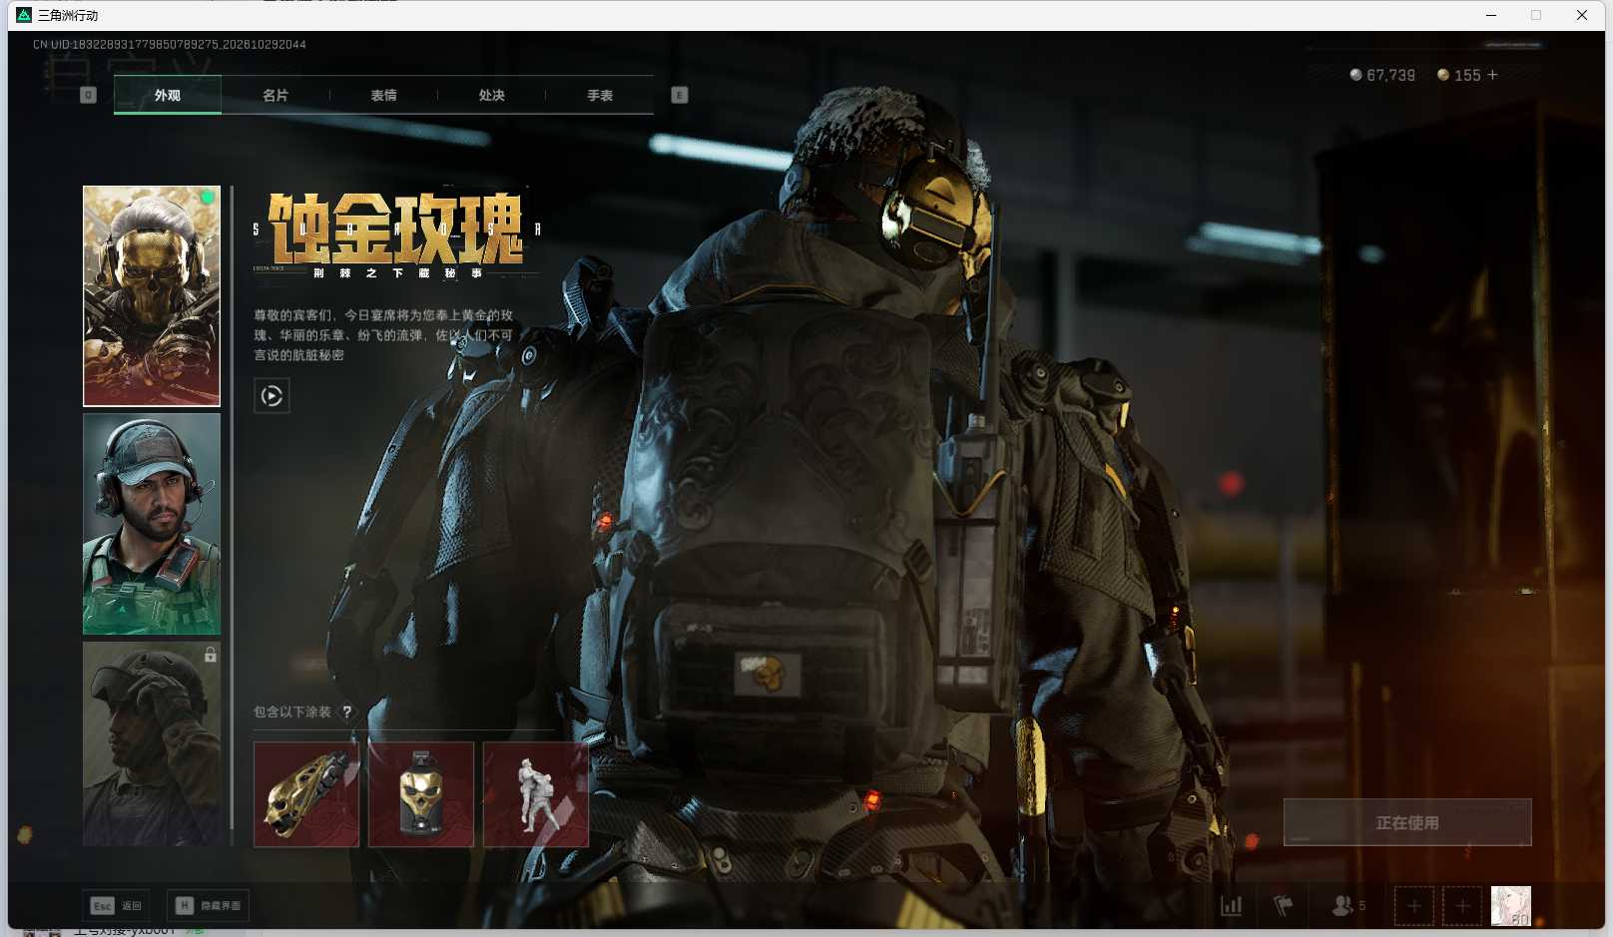Select the golden skull mask skin thumbnail
This screenshot has height=937, width=1613.
point(152,296)
